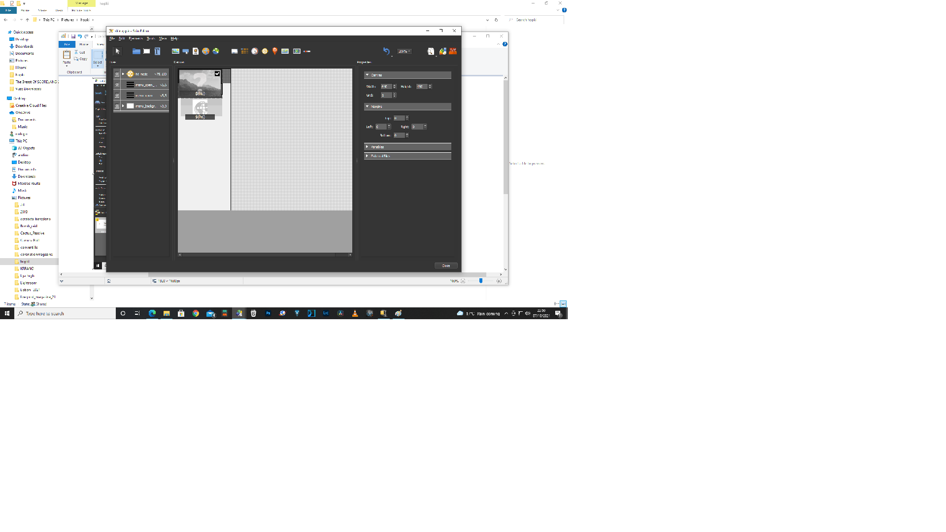
Task: Open the Elements menu
Action: (135, 38)
